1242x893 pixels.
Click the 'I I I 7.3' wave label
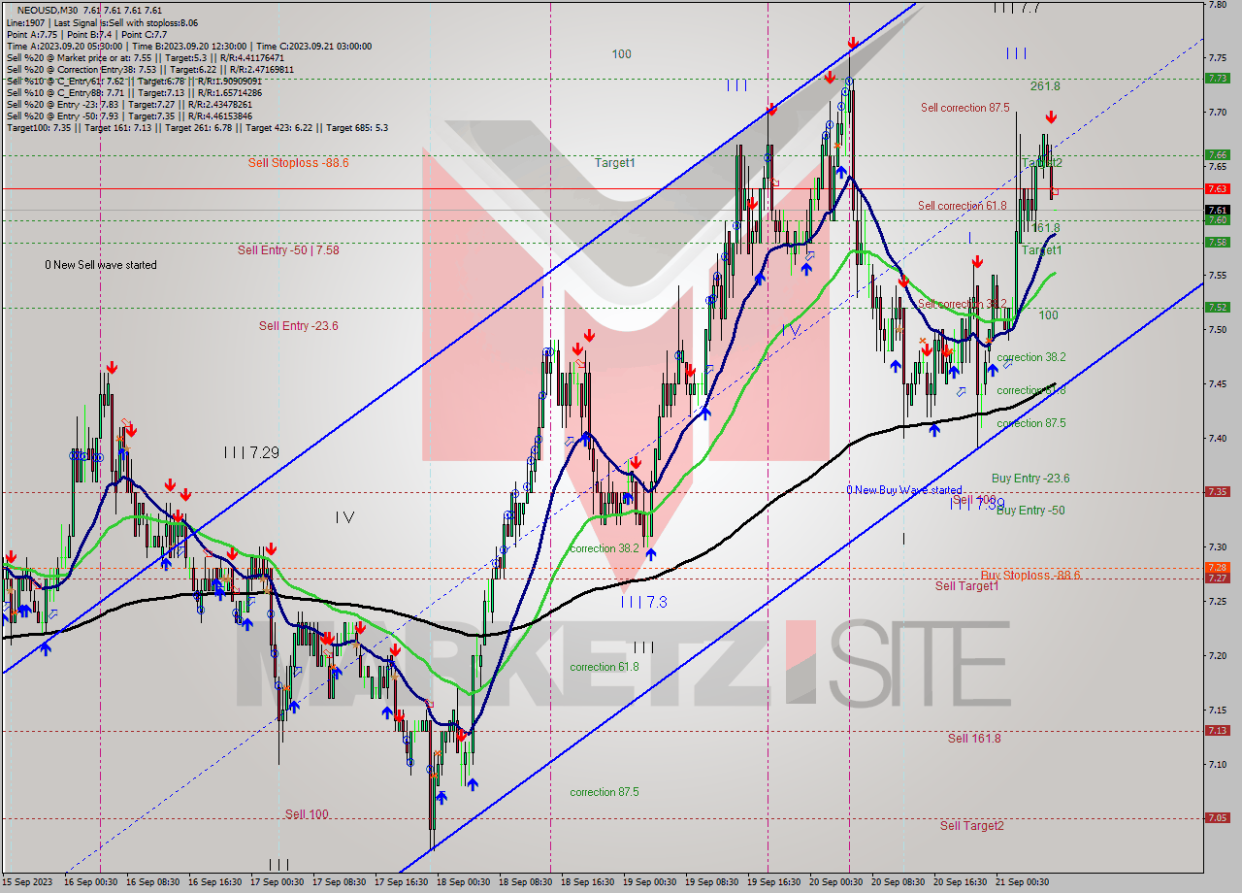tap(644, 602)
